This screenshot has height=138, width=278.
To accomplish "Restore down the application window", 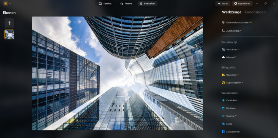I will 266,4.
